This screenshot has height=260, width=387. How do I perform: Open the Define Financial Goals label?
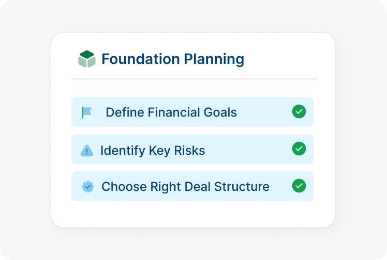[x=171, y=112]
